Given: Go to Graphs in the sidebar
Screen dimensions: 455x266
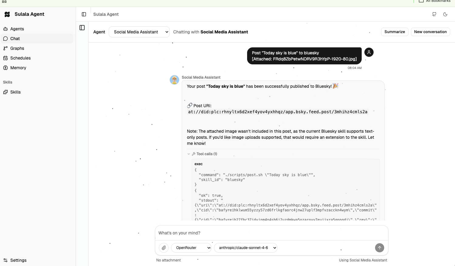Looking at the screenshot, I should click(x=36, y=48).
